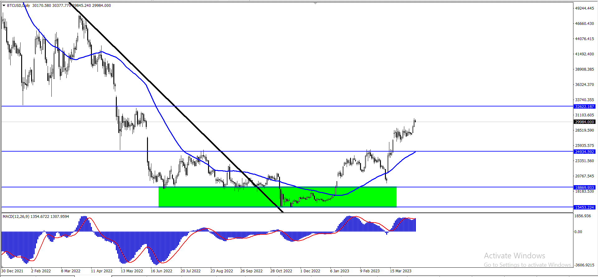The image size is (598, 277).
Task: Click the 49244.445 price scale value
Action: 584,8
